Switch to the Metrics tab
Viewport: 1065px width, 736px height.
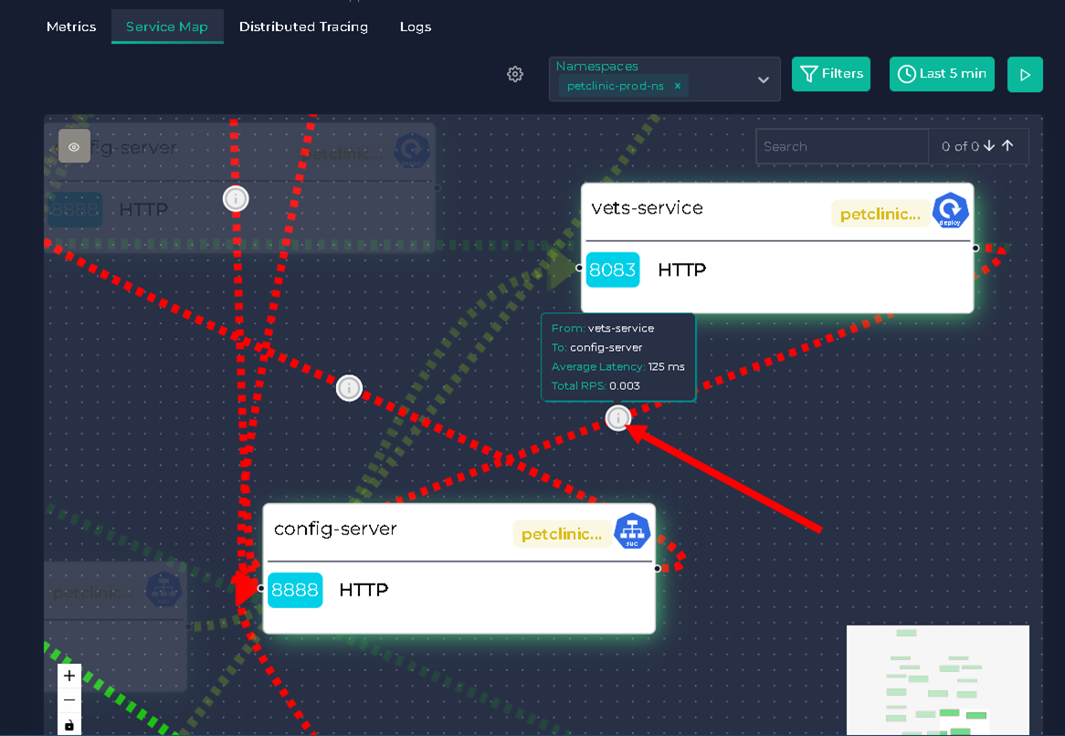[71, 26]
